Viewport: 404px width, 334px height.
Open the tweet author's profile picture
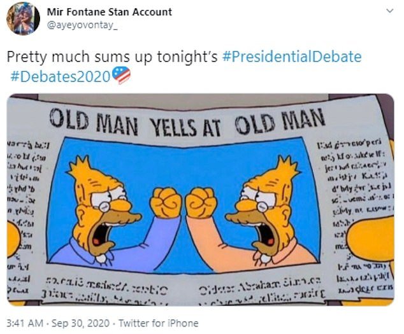tap(23, 19)
